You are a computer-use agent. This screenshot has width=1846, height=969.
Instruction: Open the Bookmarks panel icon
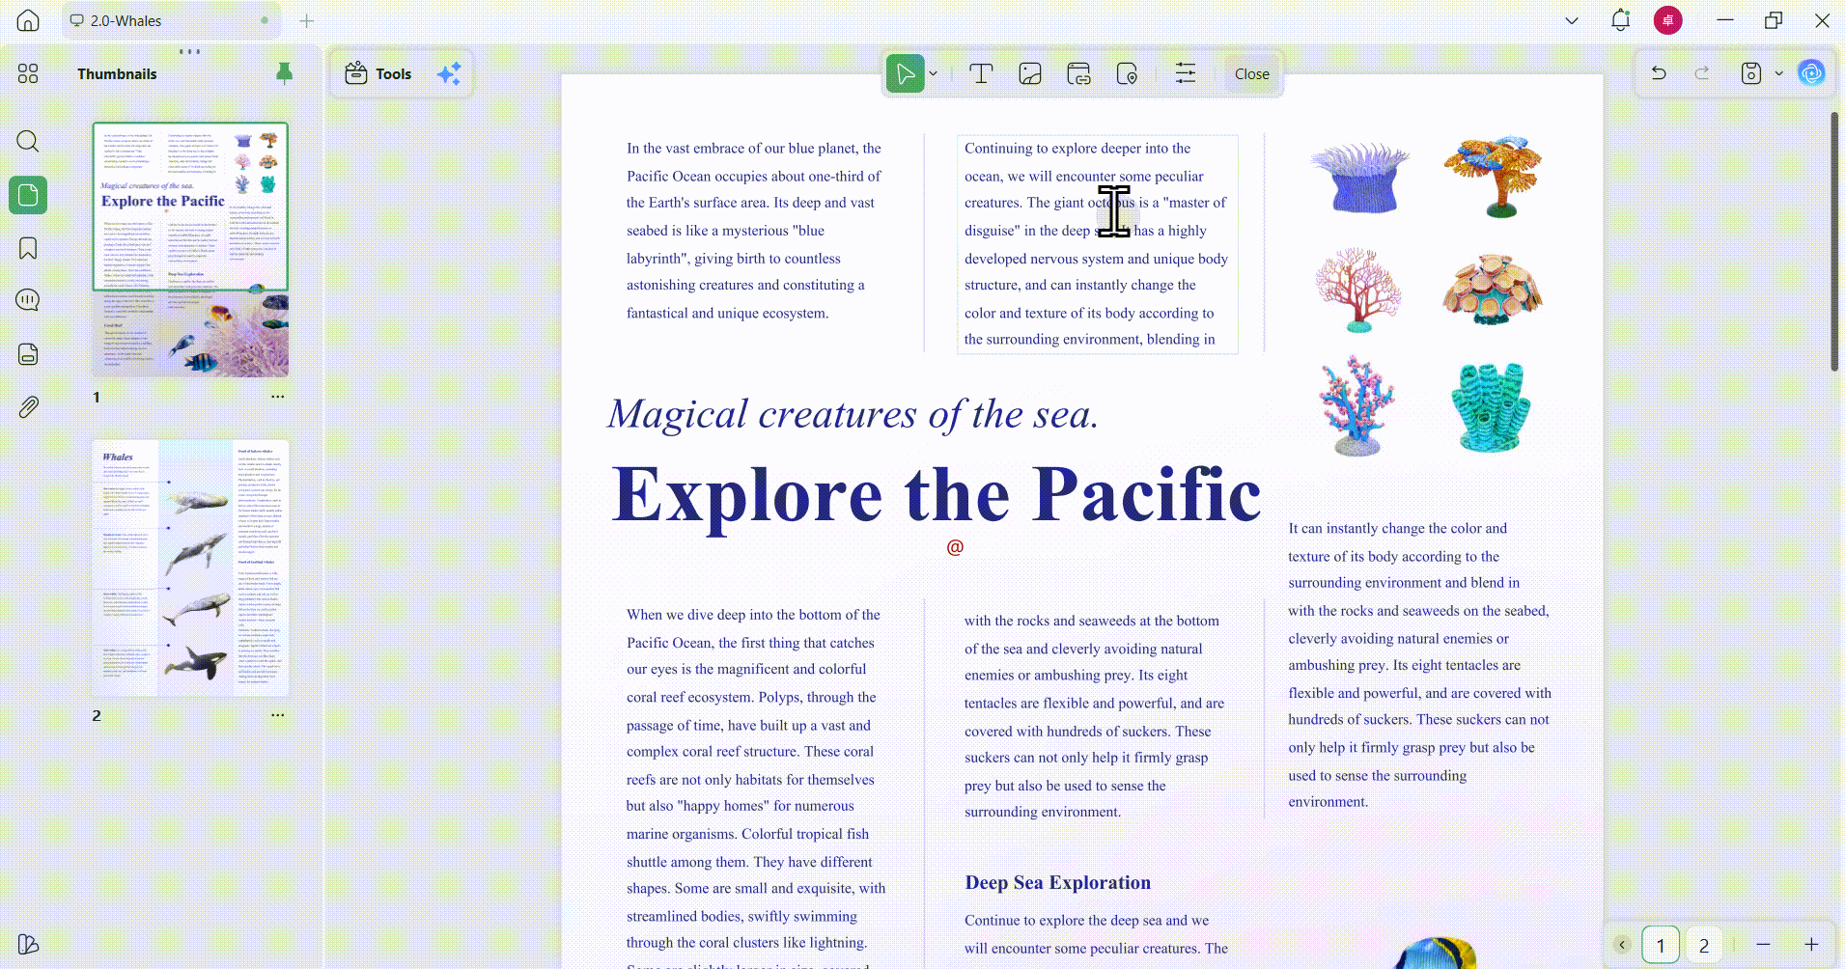click(x=28, y=248)
